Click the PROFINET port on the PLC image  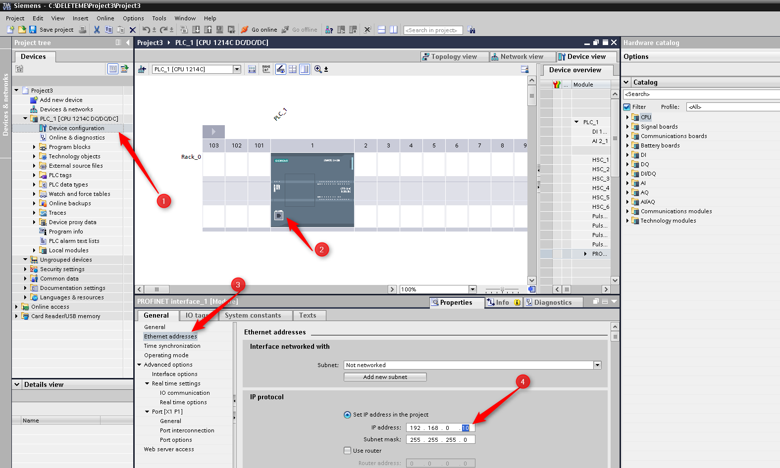point(279,216)
